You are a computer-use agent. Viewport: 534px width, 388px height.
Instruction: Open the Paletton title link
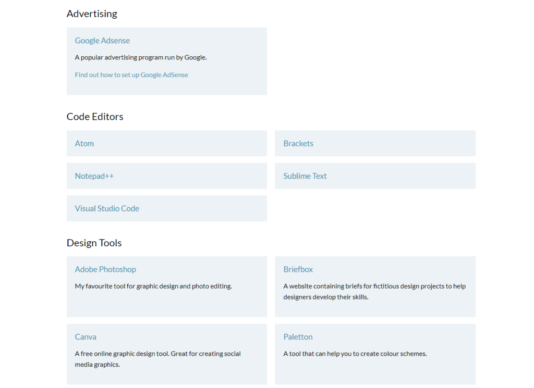click(298, 337)
